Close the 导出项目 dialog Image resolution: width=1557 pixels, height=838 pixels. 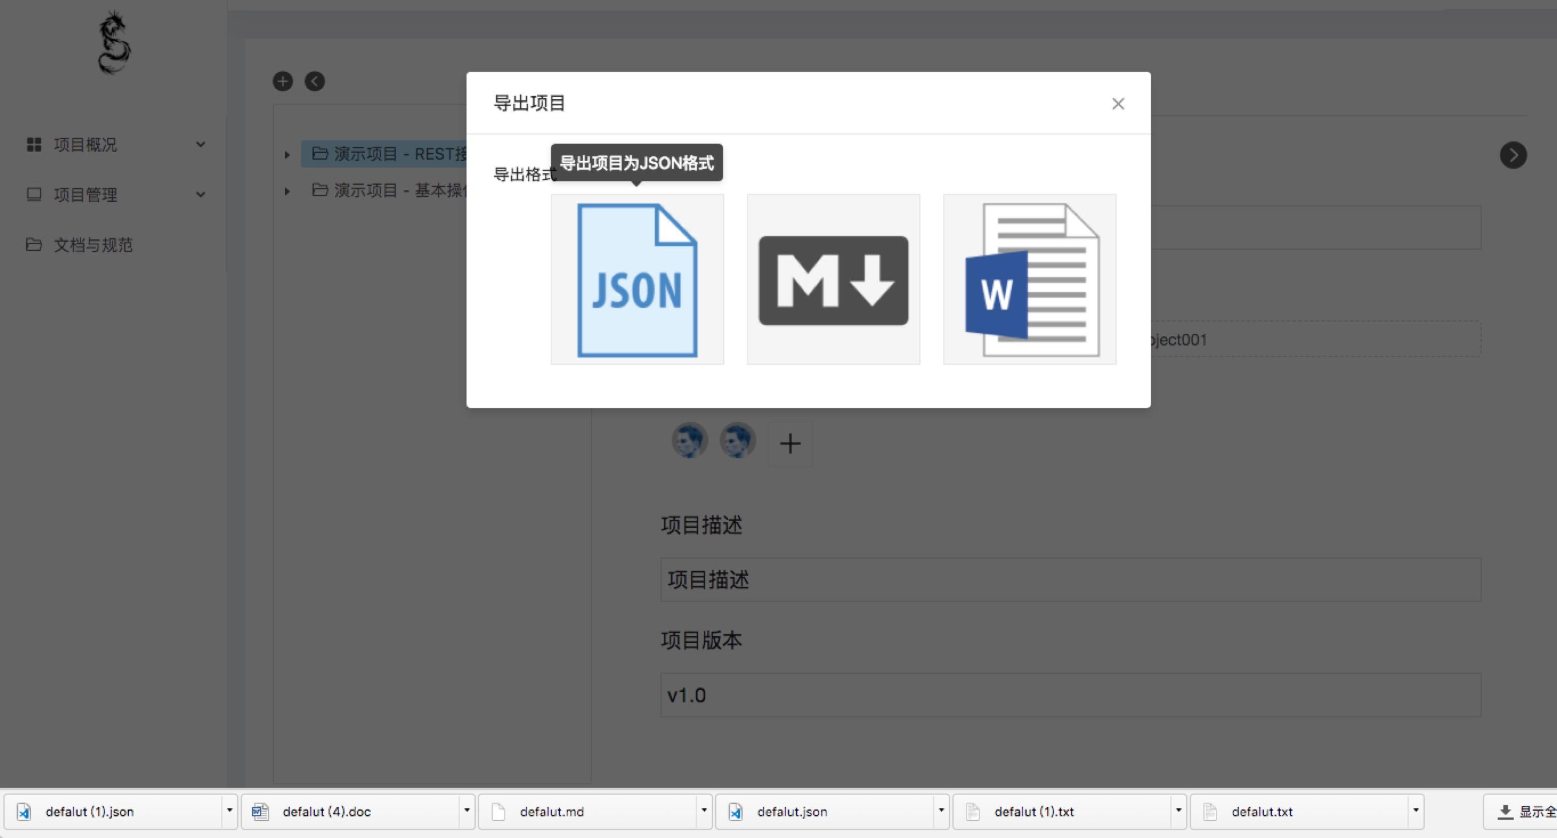(x=1118, y=104)
